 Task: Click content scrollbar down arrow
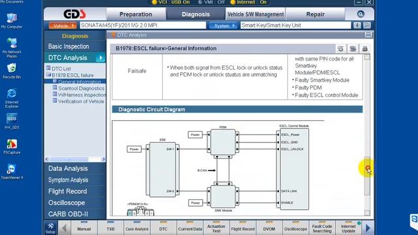click(x=367, y=213)
